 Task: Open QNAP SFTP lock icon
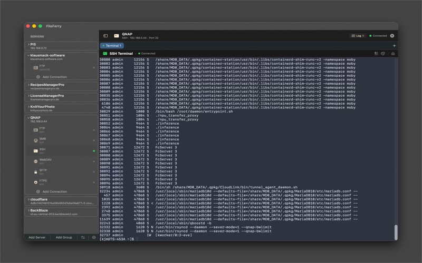[x=35, y=172]
